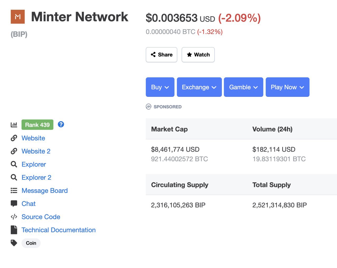Screen dimensions: 337x268
Task: Click the code brackets icon beside Source Code
Action: pyautogui.click(x=14, y=217)
